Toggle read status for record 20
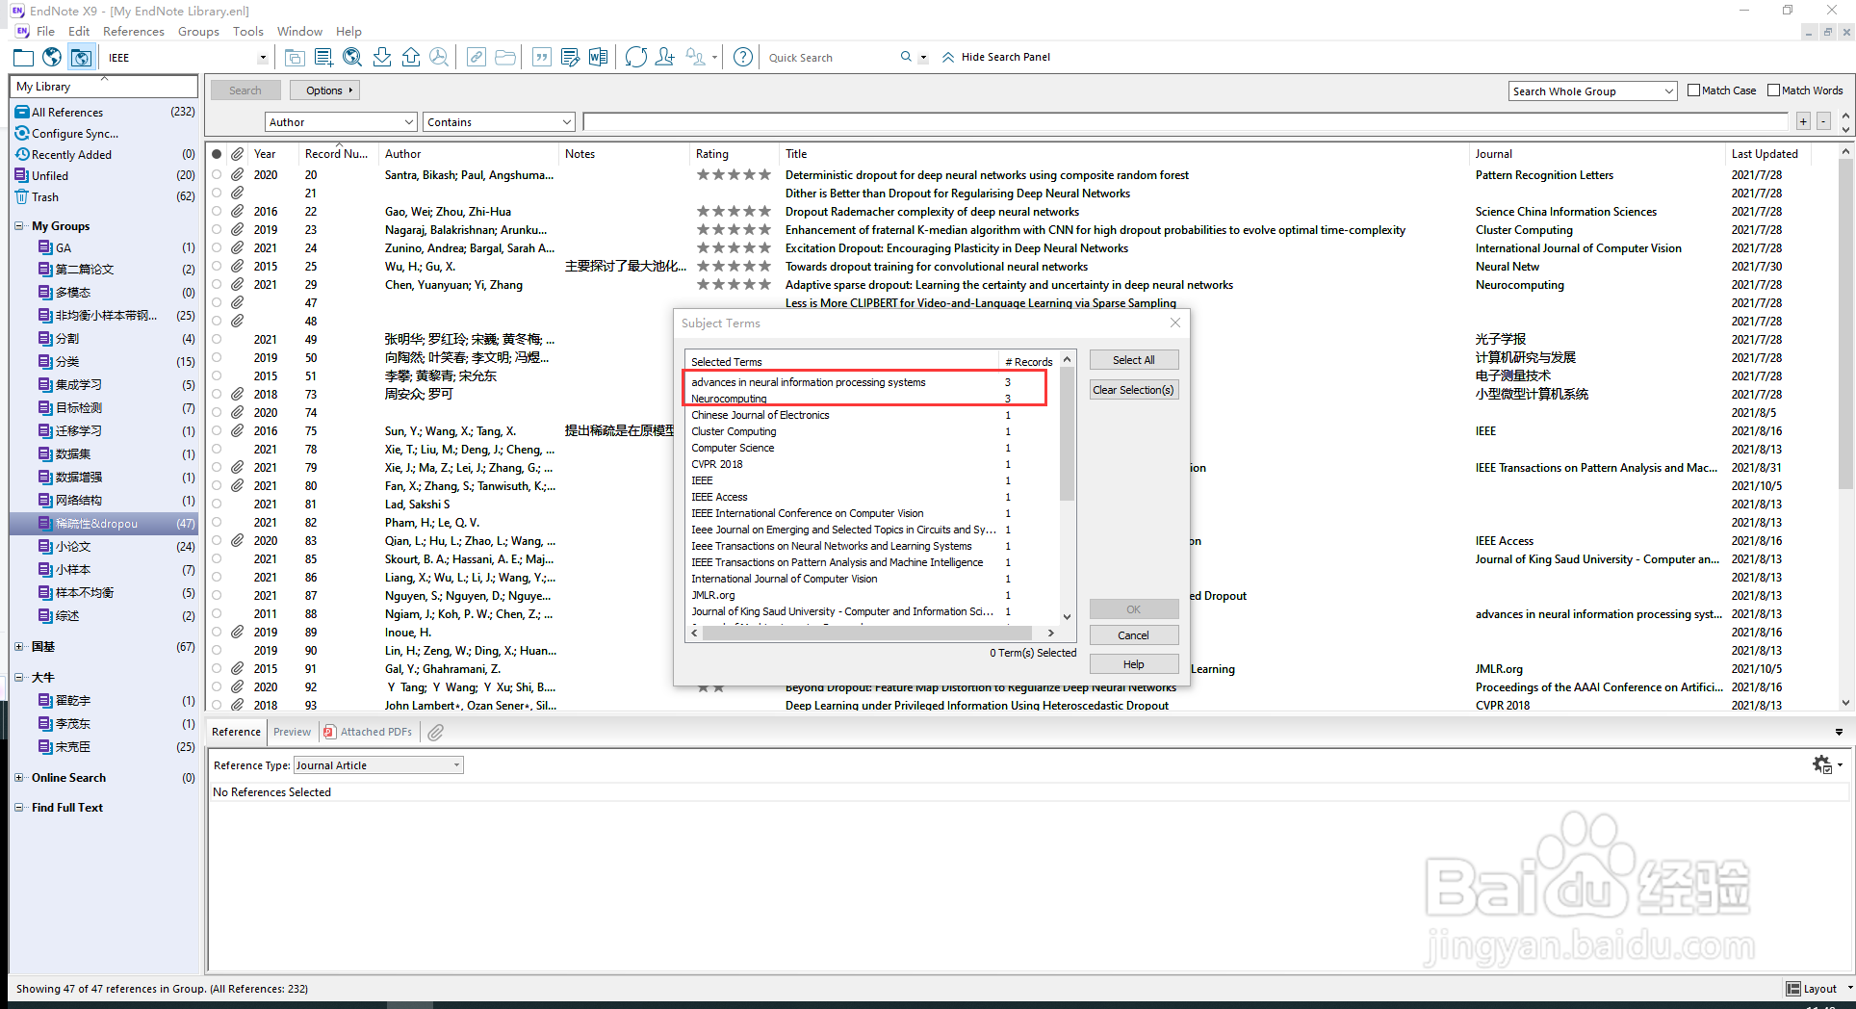 [x=217, y=175]
